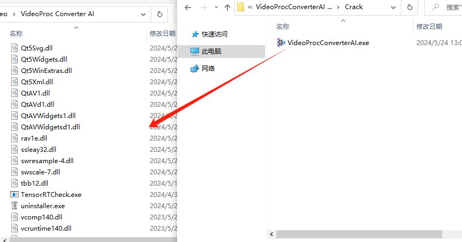462x242 pixels.
Task: Select the file name tbb12.dll
Action: [x=34, y=184]
